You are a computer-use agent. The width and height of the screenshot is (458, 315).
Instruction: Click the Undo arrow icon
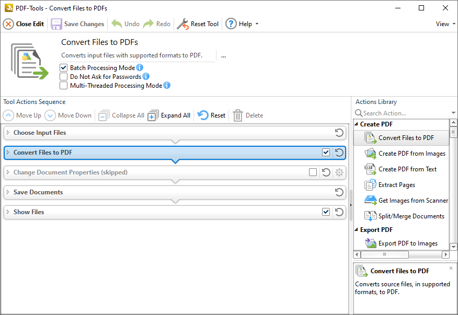117,24
